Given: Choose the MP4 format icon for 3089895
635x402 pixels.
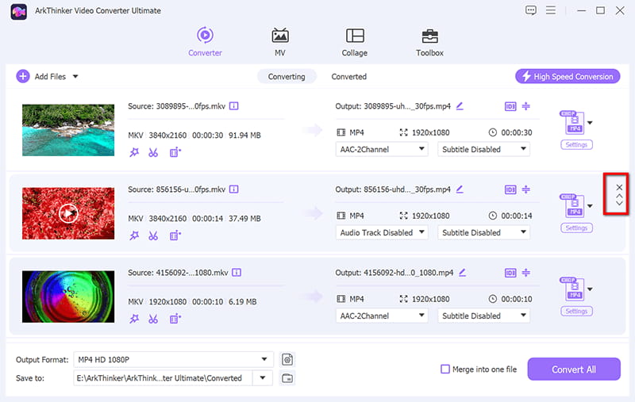Looking at the screenshot, I should pyautogui.click(x=572, y=122).
